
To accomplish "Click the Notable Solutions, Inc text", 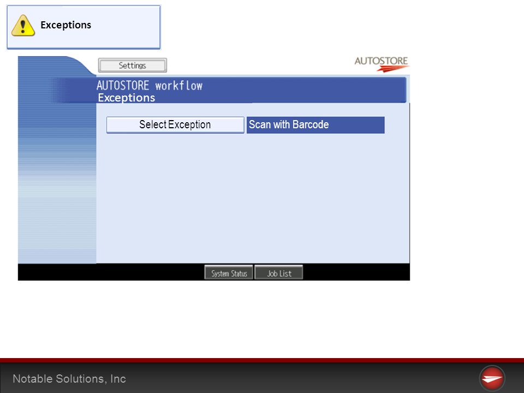I will coord(69,379).
